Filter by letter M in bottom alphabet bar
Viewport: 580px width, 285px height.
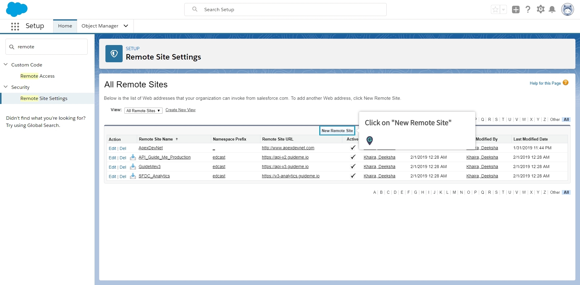[x=454, y=192]
